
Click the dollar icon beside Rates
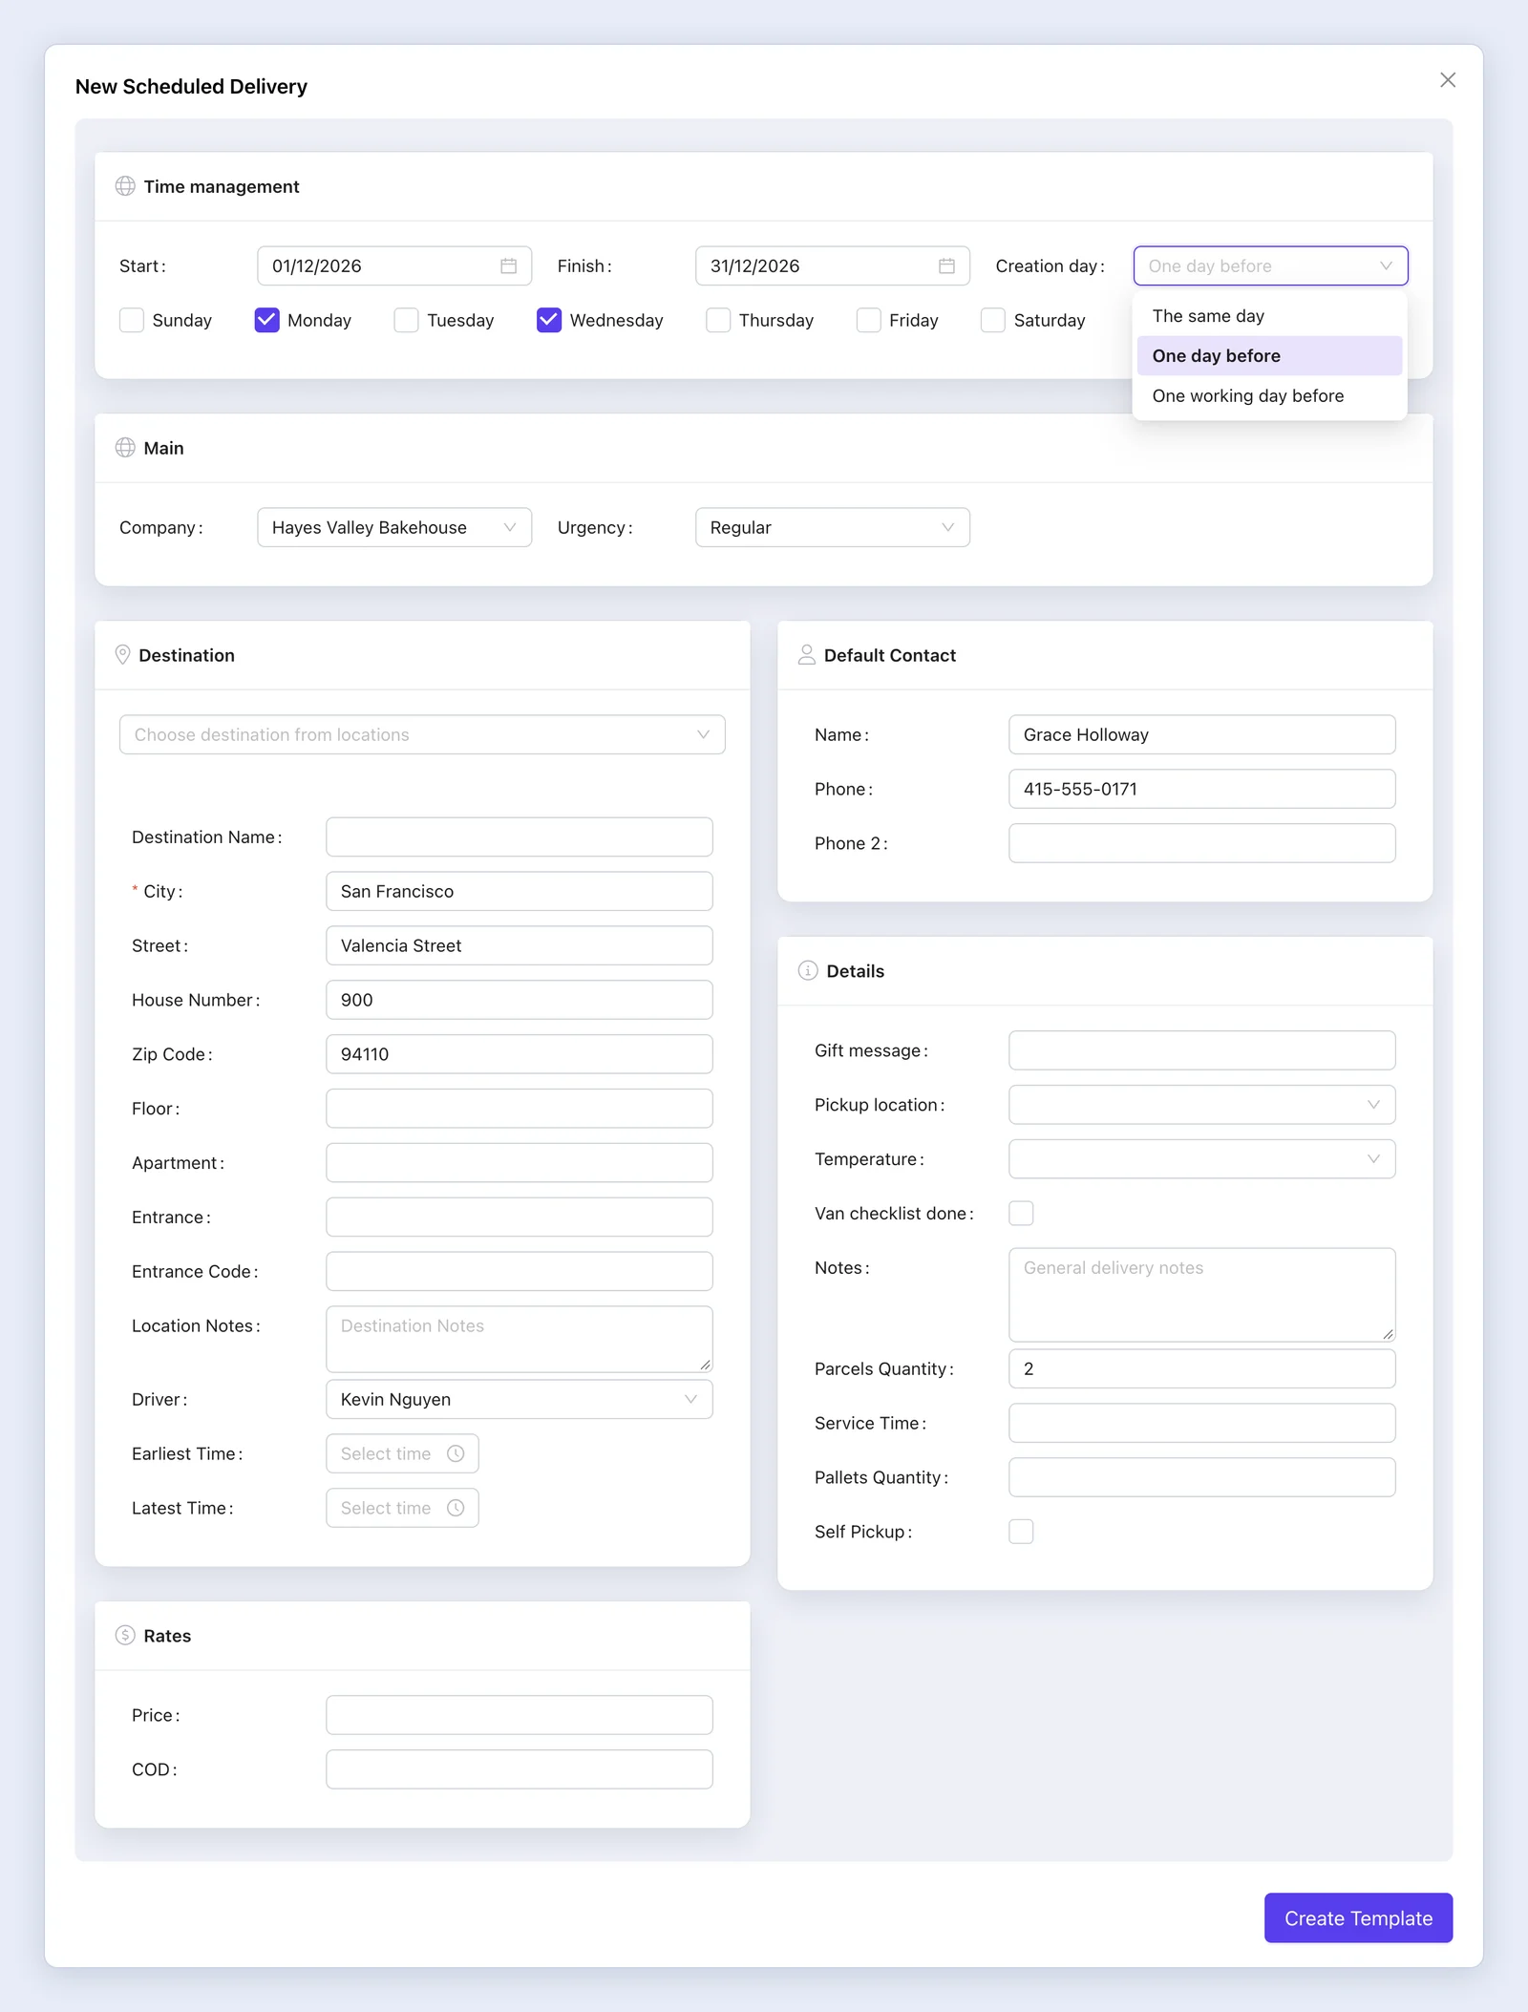[x=125, y=1636]
